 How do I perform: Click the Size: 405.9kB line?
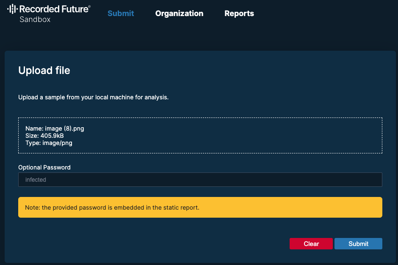44,136
